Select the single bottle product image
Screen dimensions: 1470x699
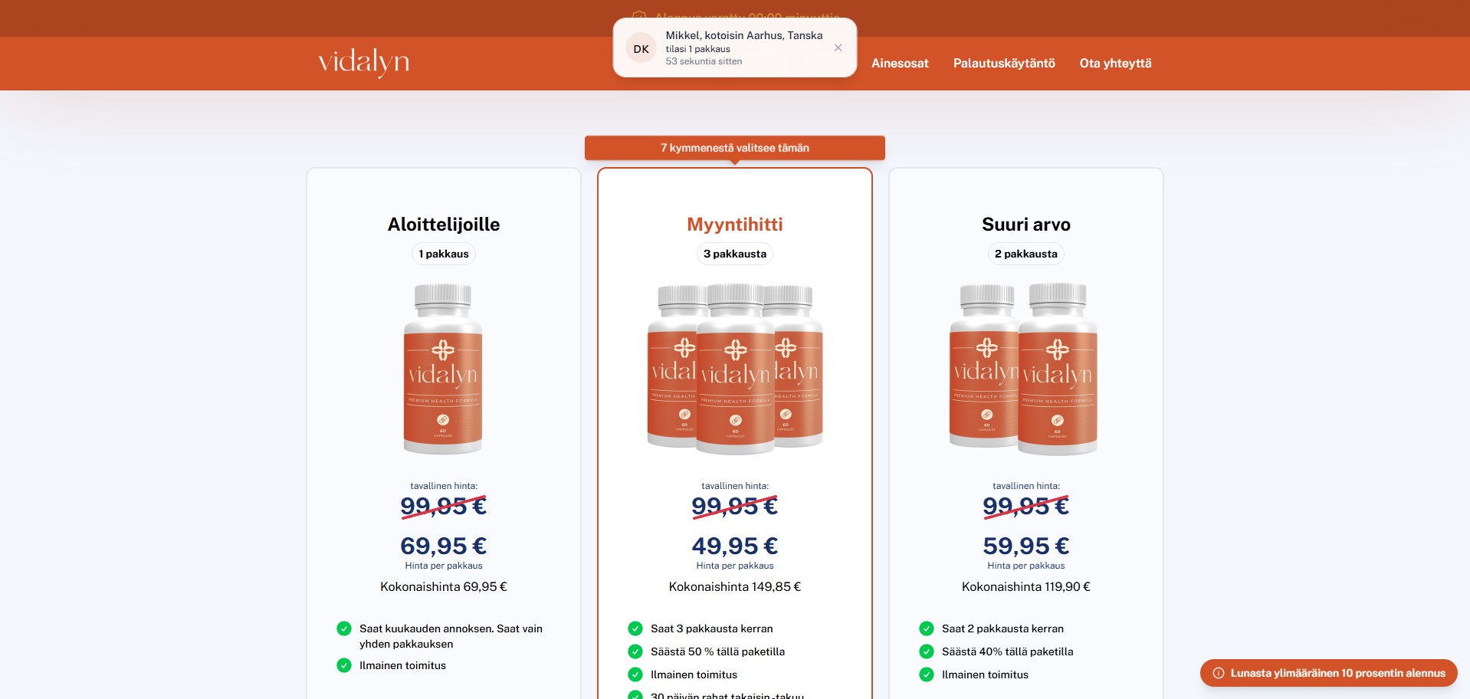[443, 369]
